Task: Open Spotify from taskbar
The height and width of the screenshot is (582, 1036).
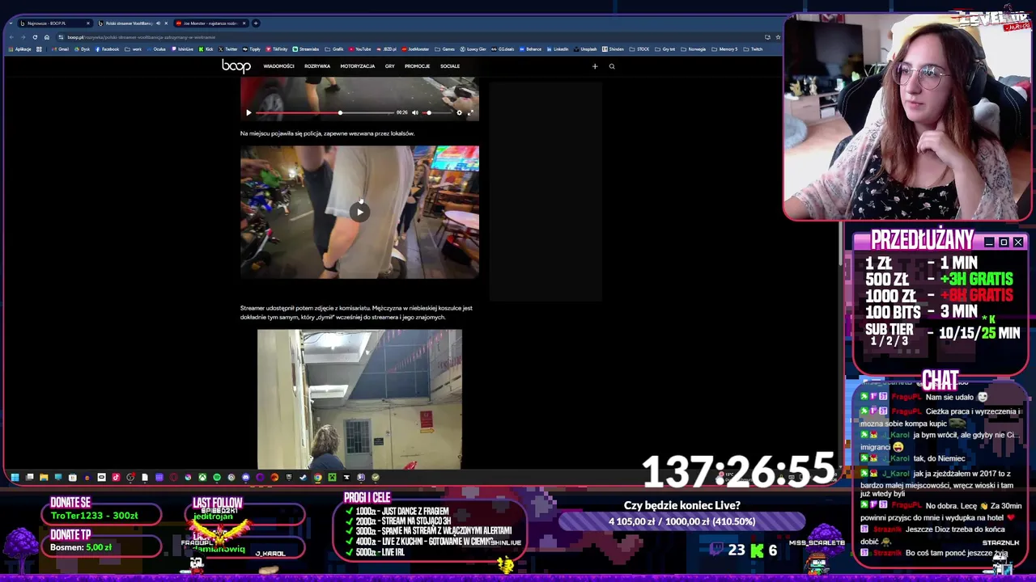Action: [216, 477]
